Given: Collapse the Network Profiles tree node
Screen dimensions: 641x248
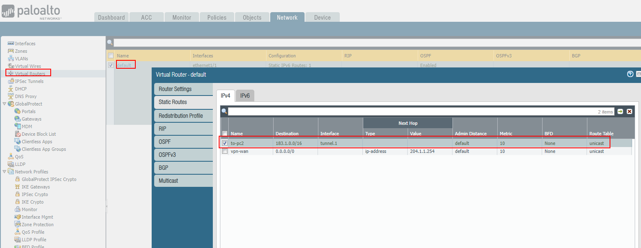Looking at the screenshot, I should click(x=4, y=172).
